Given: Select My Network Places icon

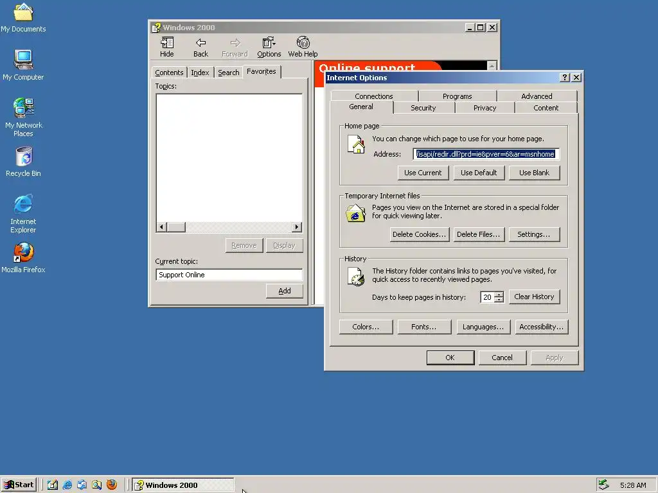Looking at the screenshot, I should [x=24, y=117].
